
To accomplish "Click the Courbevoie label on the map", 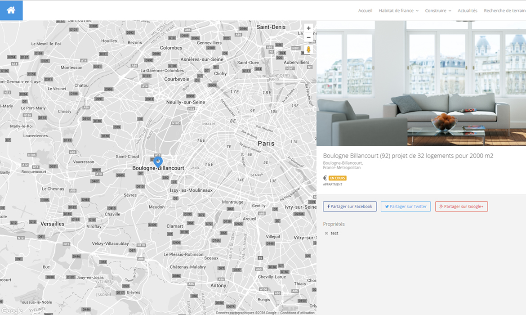I will (177, 79).
